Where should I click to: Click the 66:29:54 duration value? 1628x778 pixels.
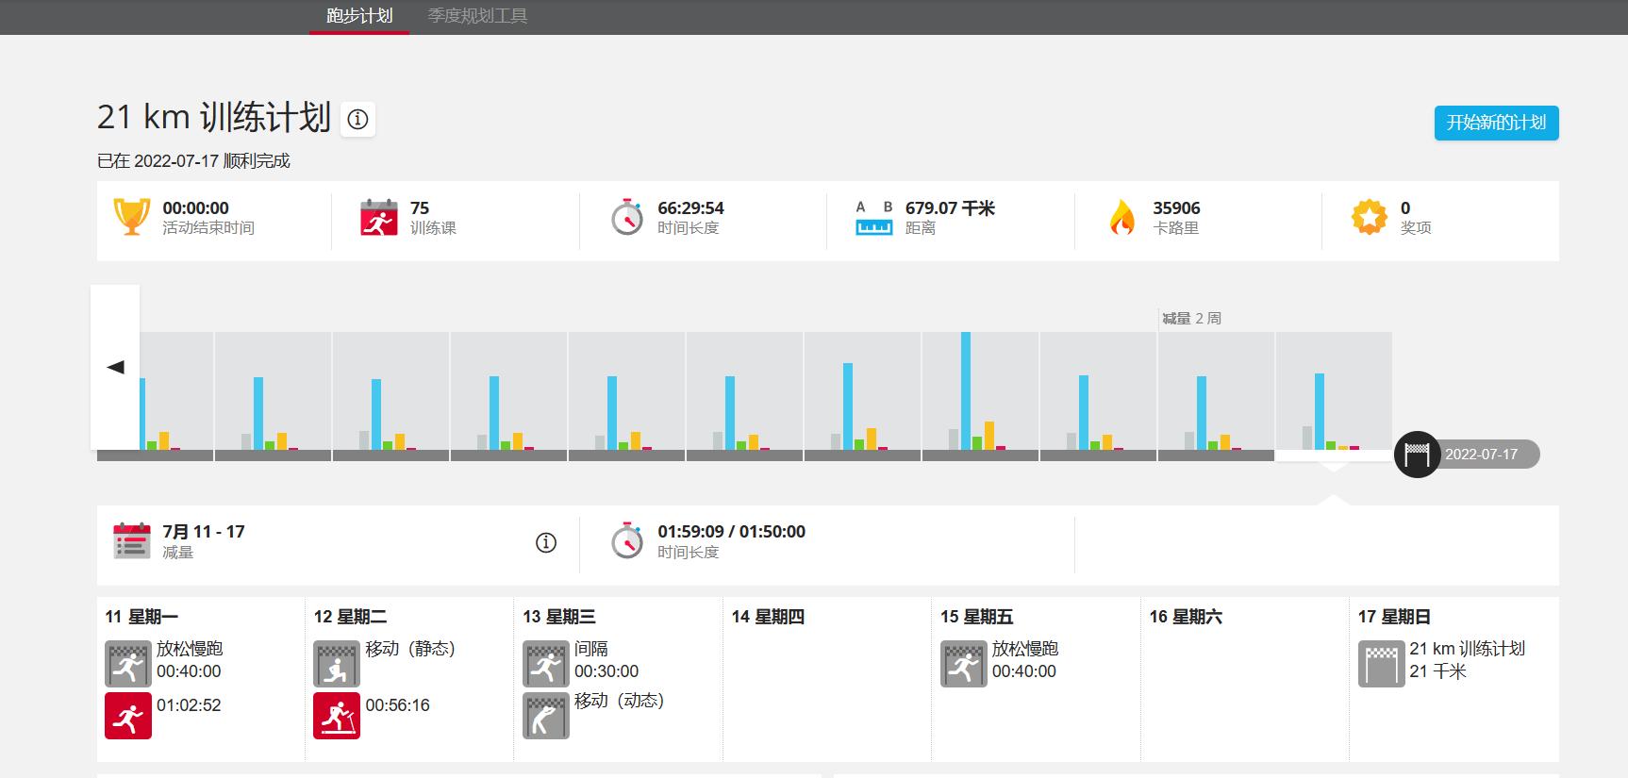point(690,208)
